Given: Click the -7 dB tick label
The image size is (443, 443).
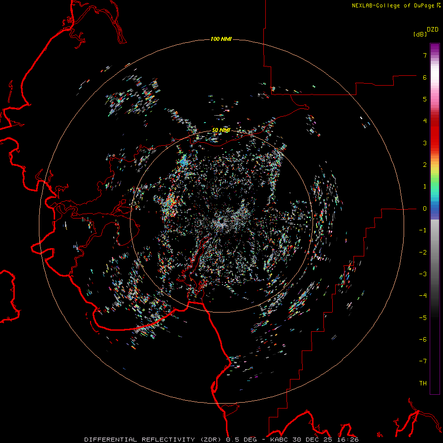Looking at the screenshot, I should 423,361.
